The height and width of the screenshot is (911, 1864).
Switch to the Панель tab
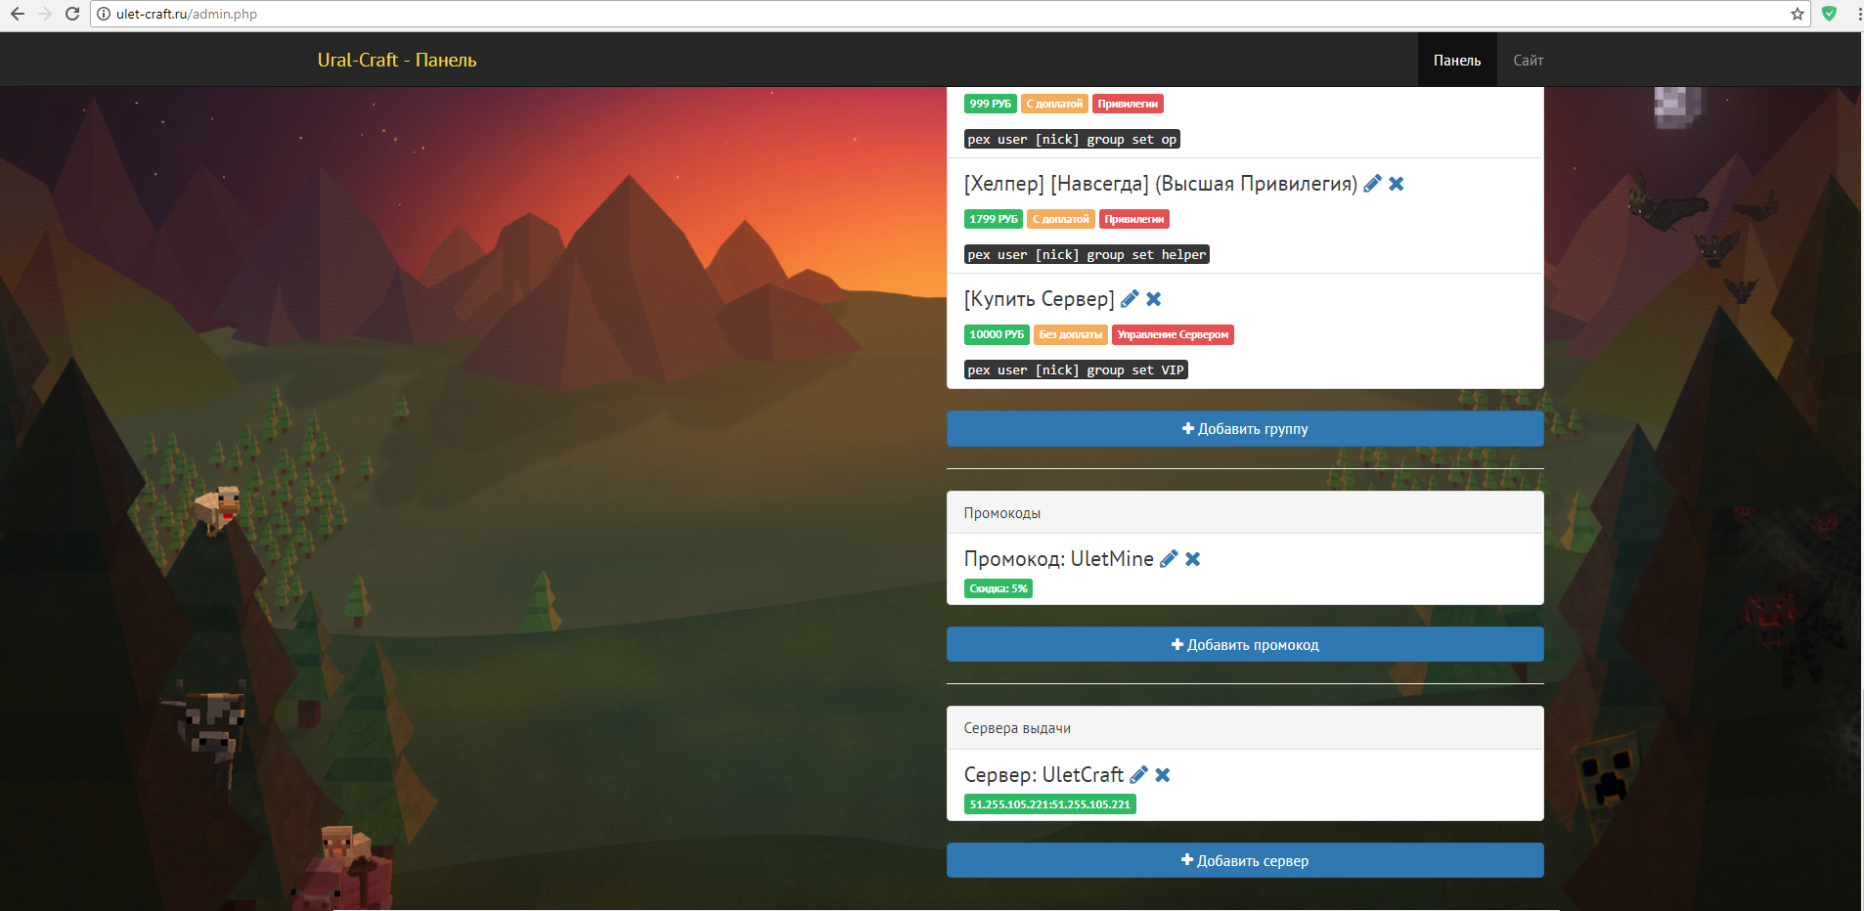[1456, 61]
